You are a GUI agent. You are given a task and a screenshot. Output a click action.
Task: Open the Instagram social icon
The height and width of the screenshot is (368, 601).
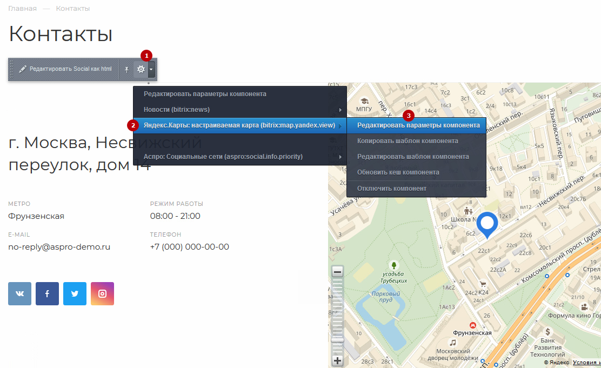tap(102, 293)
